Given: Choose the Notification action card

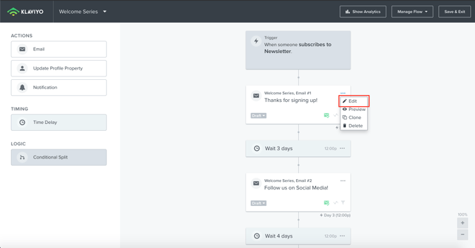Looking at the screenshot, I should coord(59,87).
